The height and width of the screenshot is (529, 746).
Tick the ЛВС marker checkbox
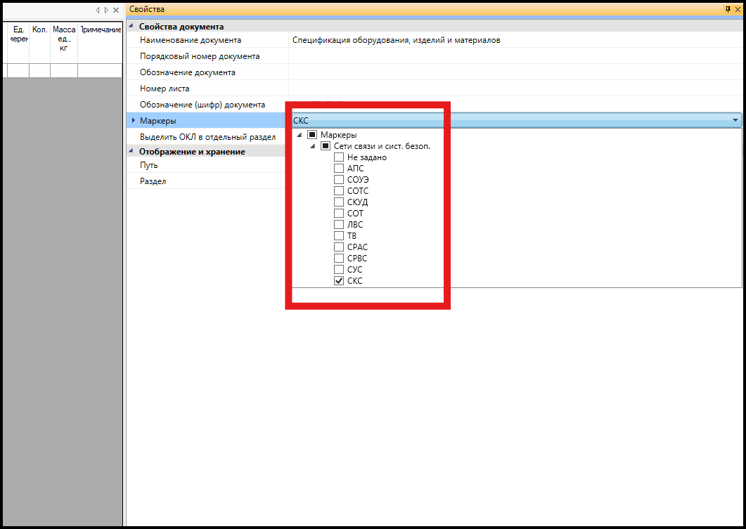[x=339, y=225]
